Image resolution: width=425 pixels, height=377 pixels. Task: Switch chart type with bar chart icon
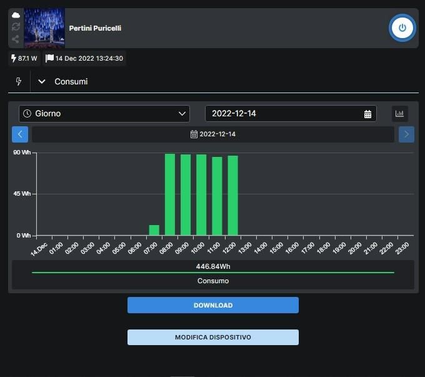click(x=400, y=114)
